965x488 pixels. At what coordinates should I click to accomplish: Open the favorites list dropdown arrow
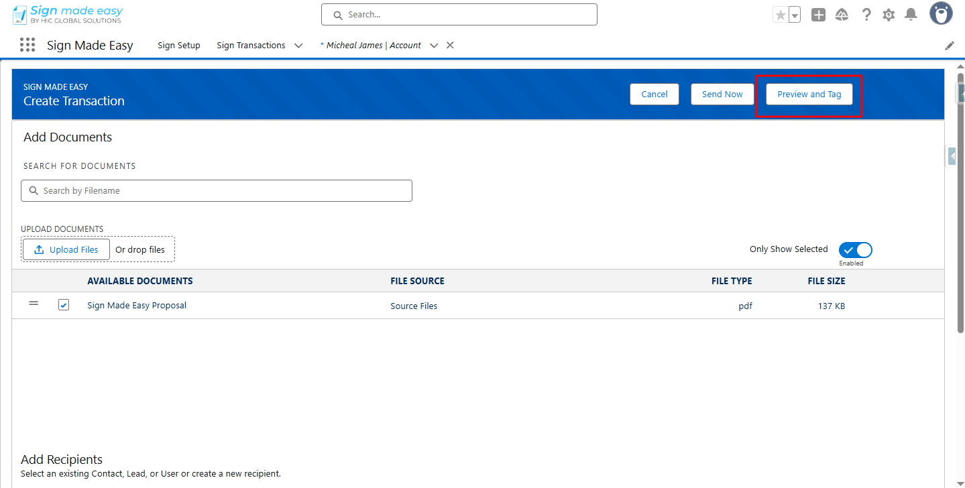[x=795, y=15]
